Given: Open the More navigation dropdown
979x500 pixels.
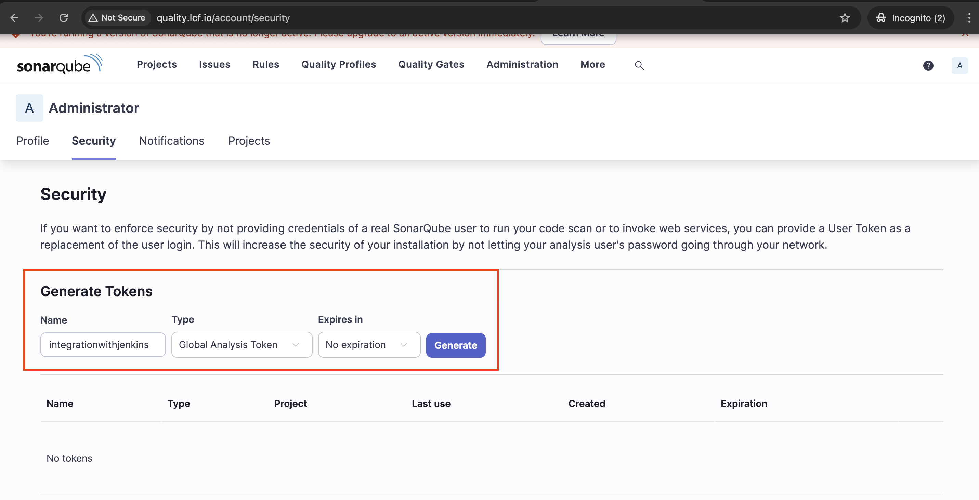Looking at the screenshot, I should pyautogui.click(x=592, y=65).
